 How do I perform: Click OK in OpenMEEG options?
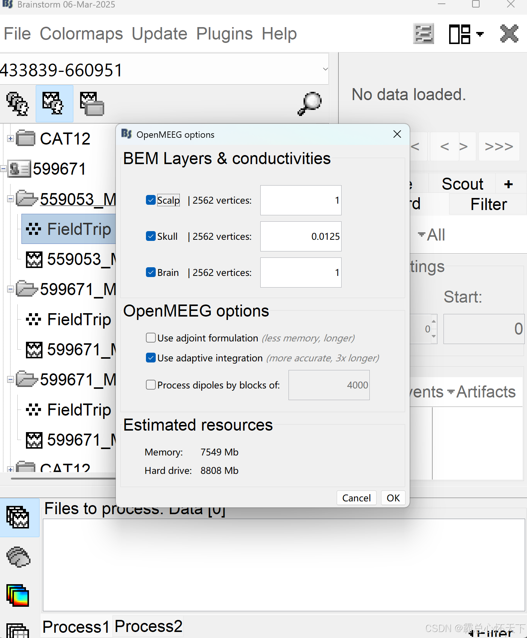393,498
